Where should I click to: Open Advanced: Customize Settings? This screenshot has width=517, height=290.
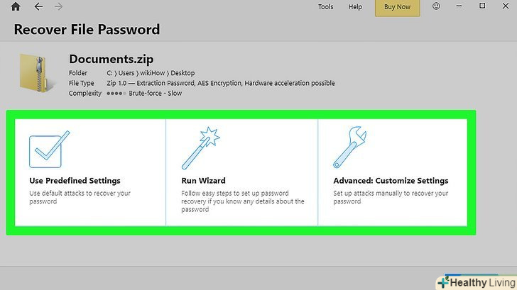391,181
